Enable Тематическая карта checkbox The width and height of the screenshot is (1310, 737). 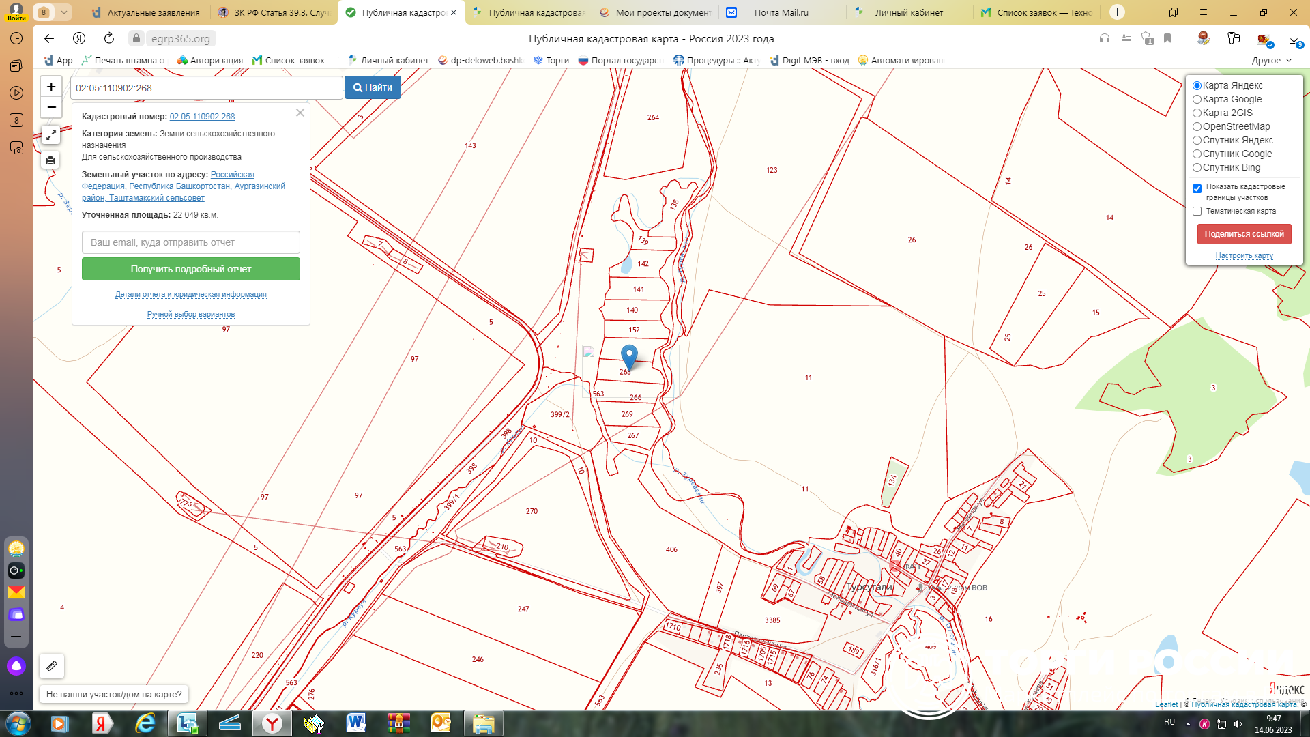[x=1197, y=212]
